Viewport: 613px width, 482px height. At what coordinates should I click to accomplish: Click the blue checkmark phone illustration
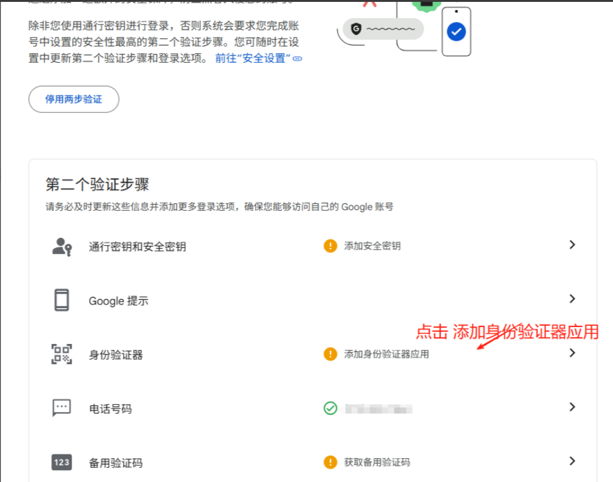(x=456, y=31)
